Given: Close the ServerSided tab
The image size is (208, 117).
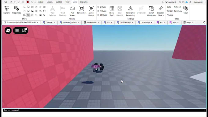Looking at the screenshot, I should click(x=98, y=23).
